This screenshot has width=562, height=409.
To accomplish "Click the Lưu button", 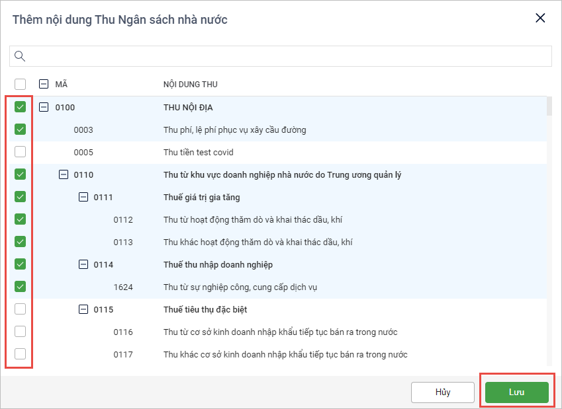I will (x=516, y=392).
